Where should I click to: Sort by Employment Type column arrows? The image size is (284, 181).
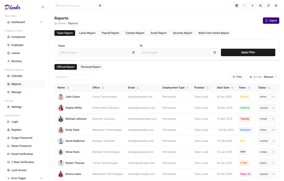(x=188, y=87)
